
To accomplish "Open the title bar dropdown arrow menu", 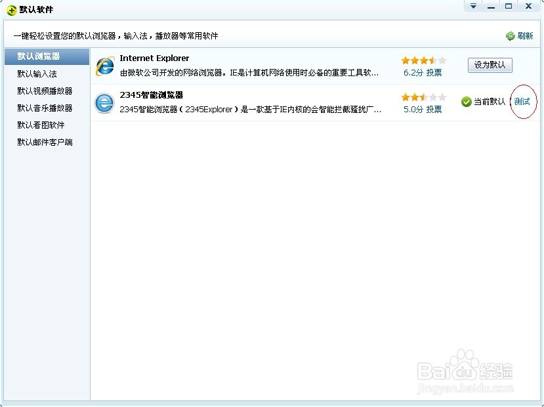I will coord(473,7).
